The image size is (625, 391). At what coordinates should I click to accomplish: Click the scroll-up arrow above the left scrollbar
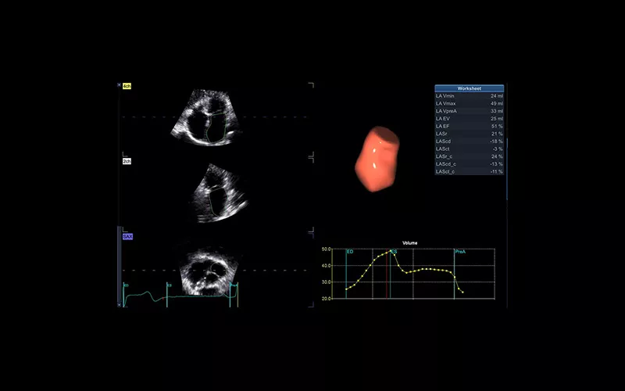pos(120,85)
